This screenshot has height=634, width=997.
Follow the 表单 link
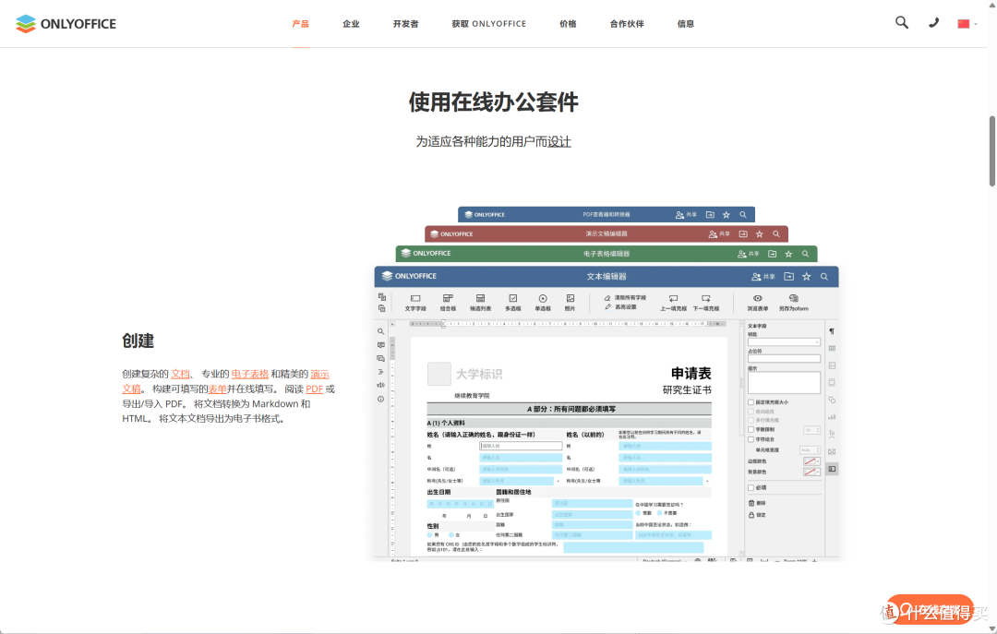(x=218, y=389)
